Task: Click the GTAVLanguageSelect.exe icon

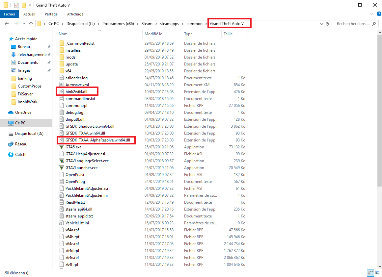Action: [x=61, y=161]
